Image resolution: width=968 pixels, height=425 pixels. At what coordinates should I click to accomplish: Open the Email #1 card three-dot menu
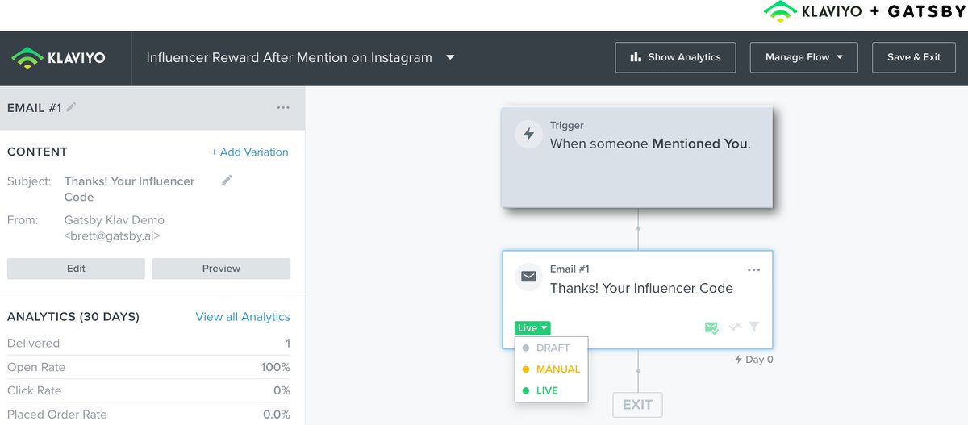[x=754, y=270]
